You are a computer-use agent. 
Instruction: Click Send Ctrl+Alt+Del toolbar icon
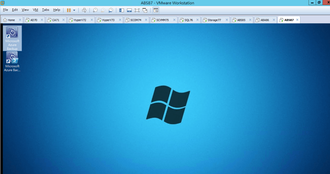(84, 10)
